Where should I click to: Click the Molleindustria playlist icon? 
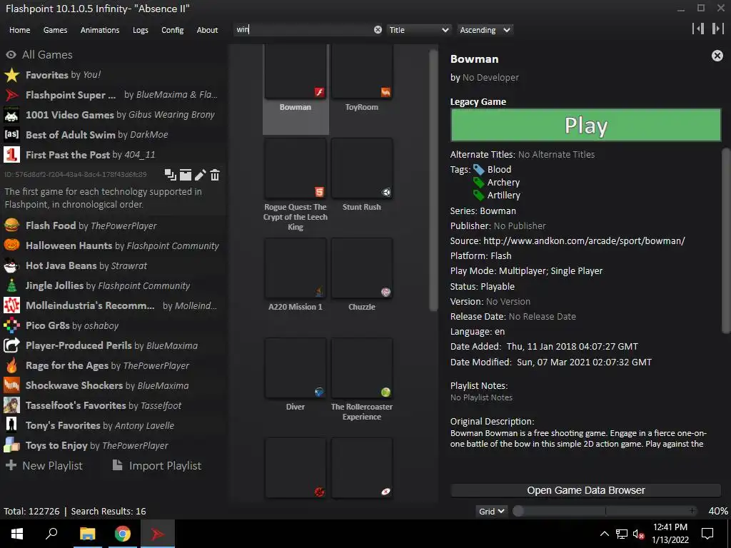pos(11,305)
